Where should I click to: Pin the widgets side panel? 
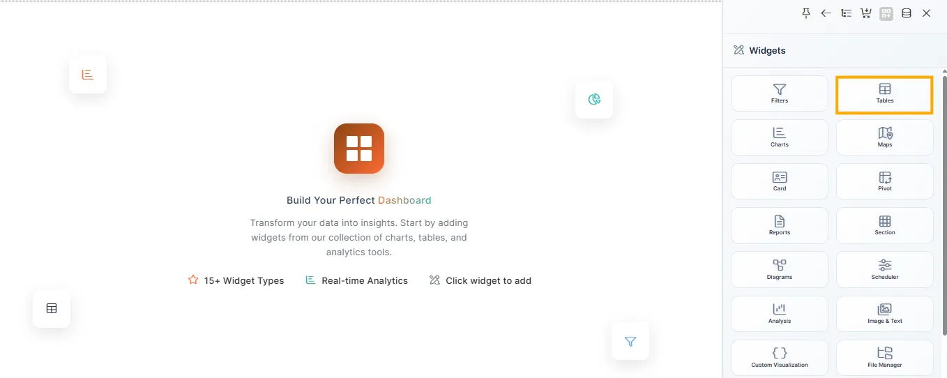806,13
